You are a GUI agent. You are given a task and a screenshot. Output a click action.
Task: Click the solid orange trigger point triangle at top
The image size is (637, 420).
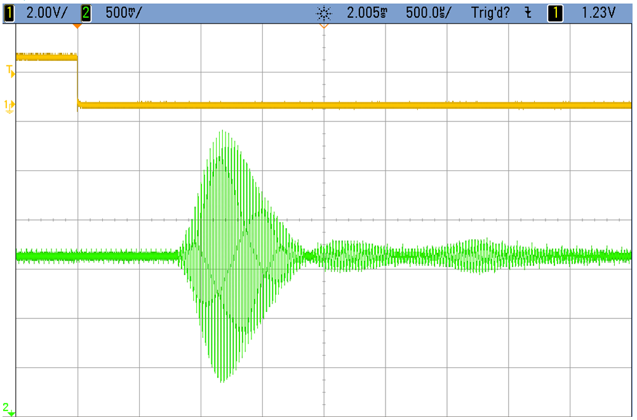coord(77,27)
